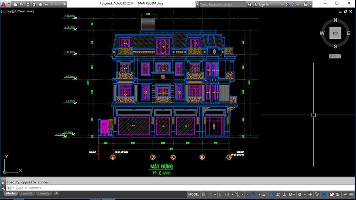Expand the search box arrow

coord(197,4)
